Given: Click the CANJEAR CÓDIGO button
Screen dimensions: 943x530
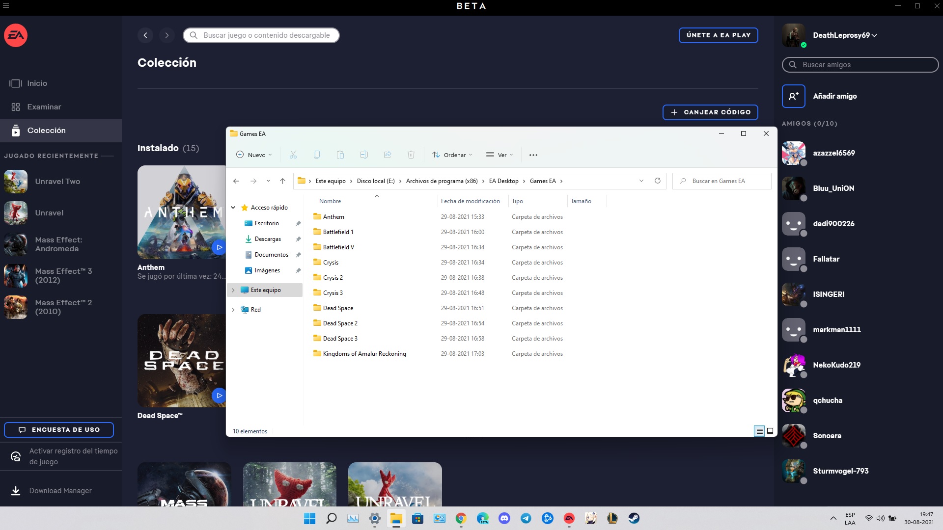Looking at the screenshot, I should pyautogui.click(x=710, y=112).
